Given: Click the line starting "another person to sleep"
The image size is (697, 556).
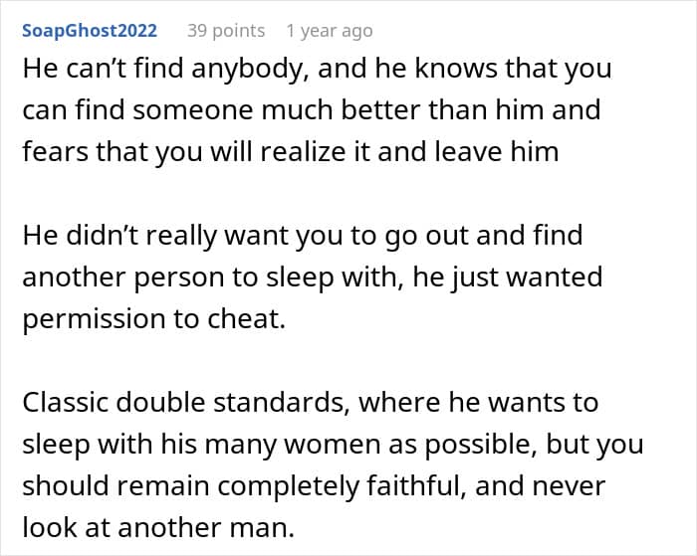Looking at the screenshot, I should click(x=312, y=276).
